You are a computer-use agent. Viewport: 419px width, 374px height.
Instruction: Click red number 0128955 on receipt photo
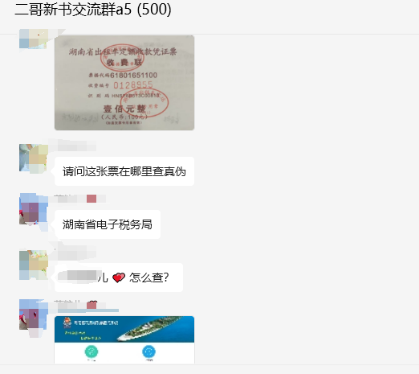pos(133,85)
